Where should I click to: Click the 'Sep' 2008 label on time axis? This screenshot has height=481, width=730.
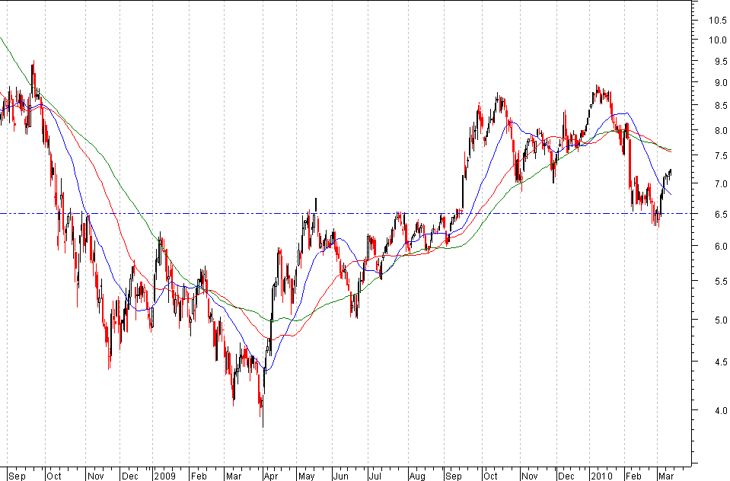pyautogui.click(x=18, y=476)
